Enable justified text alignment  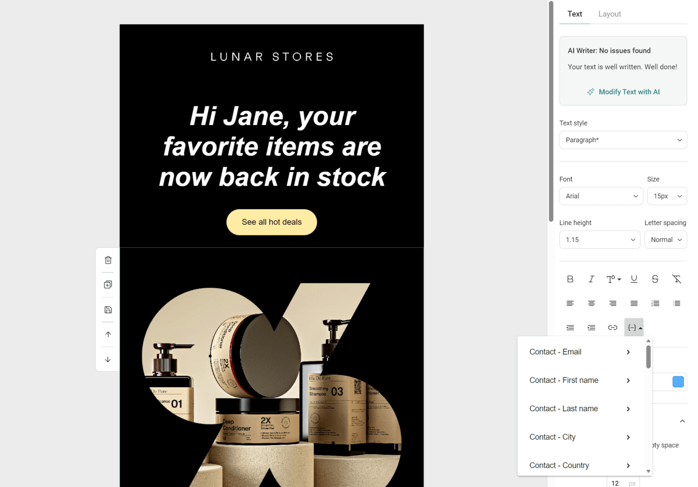click(634, 303)
